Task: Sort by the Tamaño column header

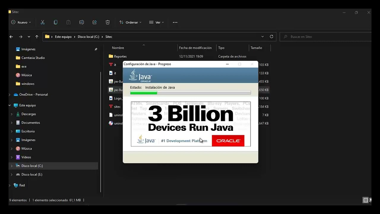Action: coord(256,48)
